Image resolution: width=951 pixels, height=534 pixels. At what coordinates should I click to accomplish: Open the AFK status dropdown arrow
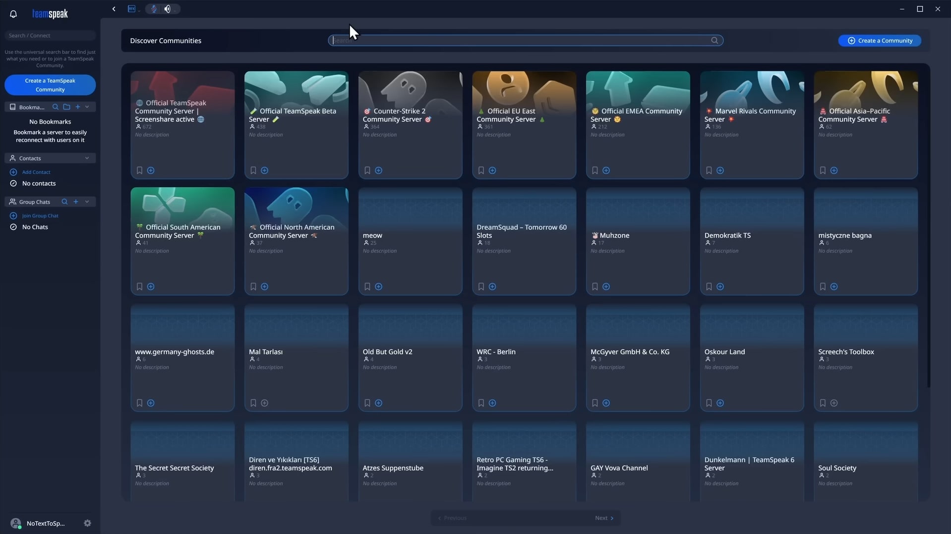point(139,10)
